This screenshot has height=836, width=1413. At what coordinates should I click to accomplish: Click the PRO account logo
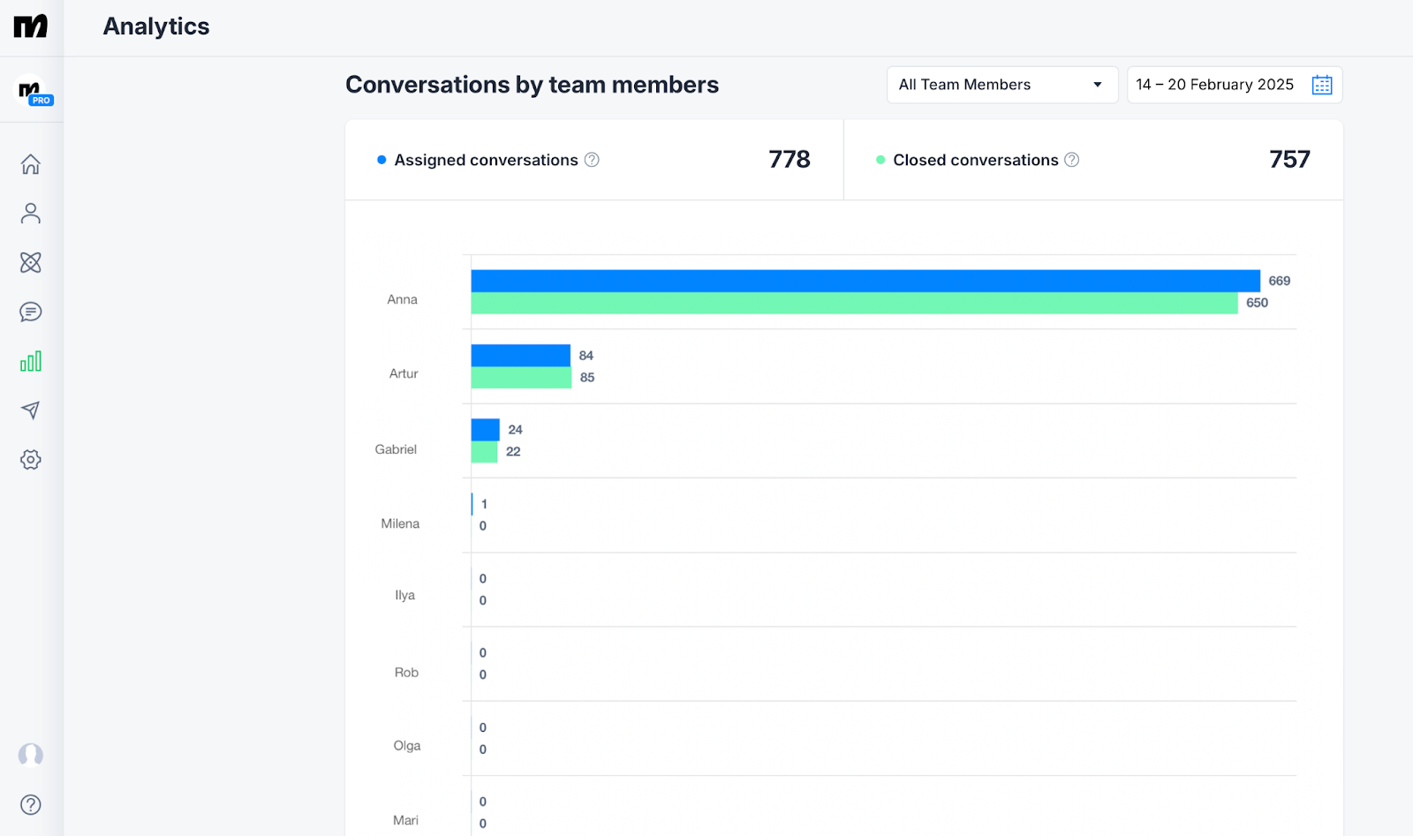click(33, 91)
